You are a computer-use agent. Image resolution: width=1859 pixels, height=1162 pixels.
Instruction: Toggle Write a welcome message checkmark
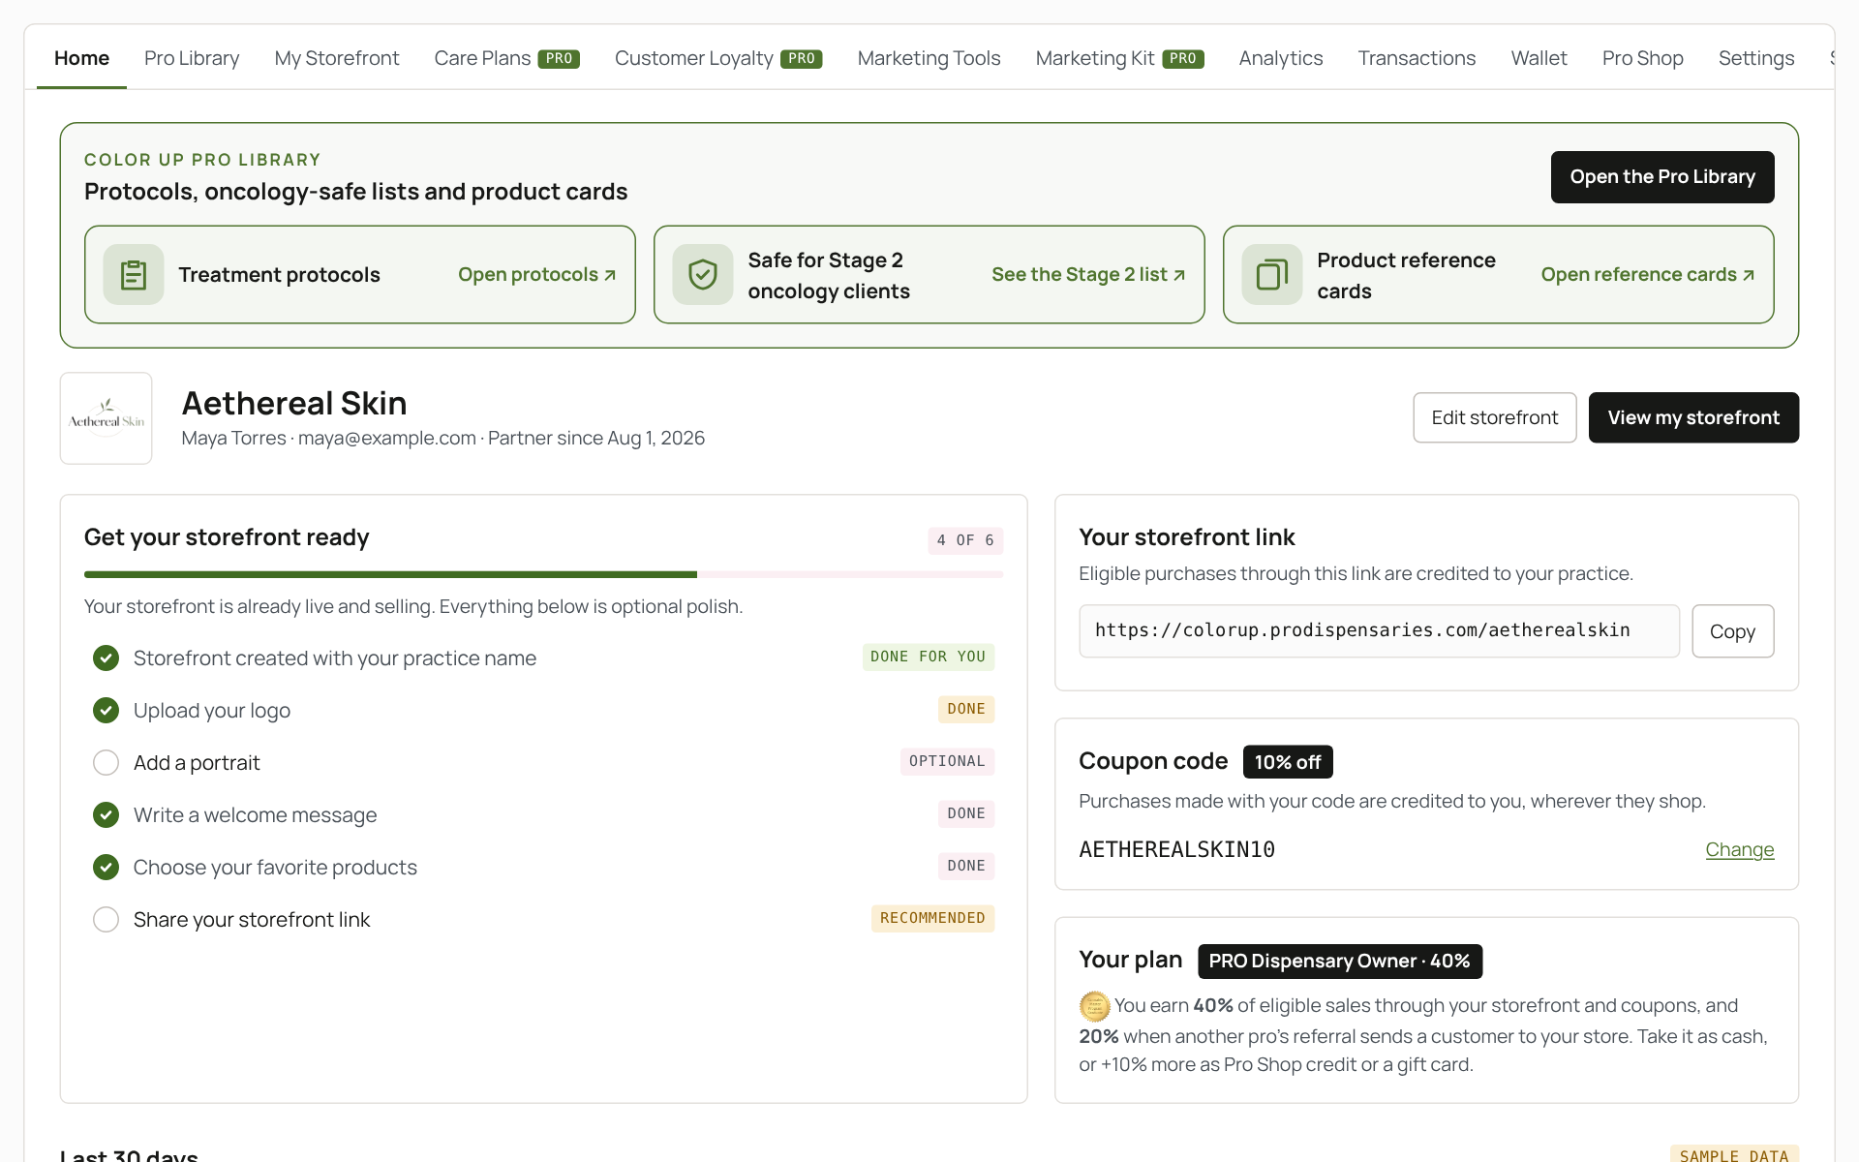[106, 815]
